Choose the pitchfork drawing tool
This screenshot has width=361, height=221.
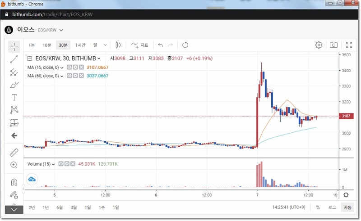14,72
